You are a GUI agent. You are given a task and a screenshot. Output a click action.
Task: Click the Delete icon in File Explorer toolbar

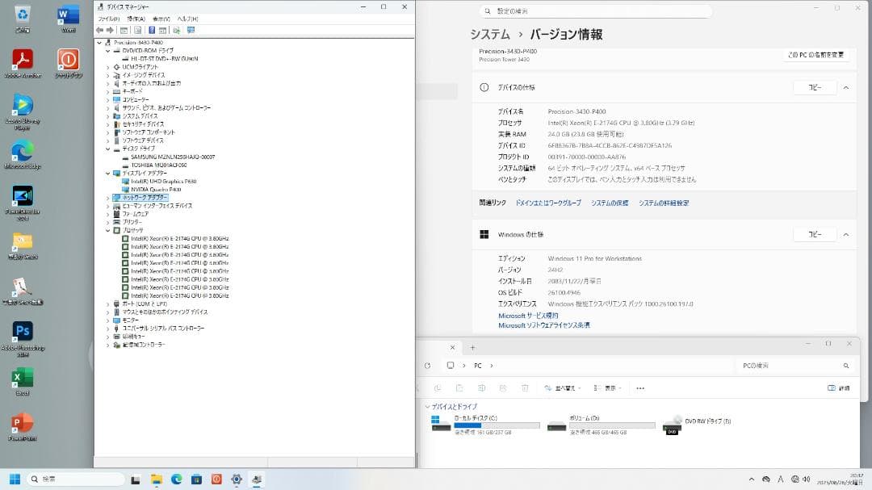[x=524, y=387]
